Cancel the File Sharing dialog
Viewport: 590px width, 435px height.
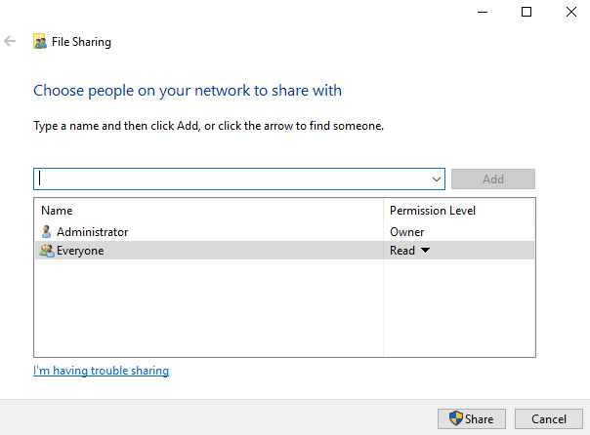pos(548,418)
